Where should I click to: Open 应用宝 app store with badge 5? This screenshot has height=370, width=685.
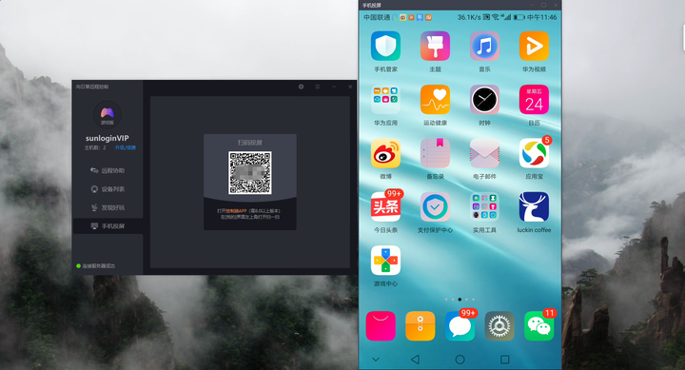(x=534, y=153)
